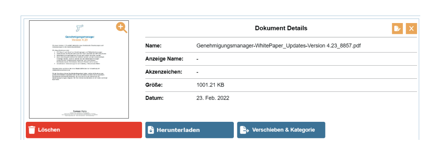This screenshot has width=438, height=156.
Task: Close the Dokument Details panel
Action: click(411, 28)
